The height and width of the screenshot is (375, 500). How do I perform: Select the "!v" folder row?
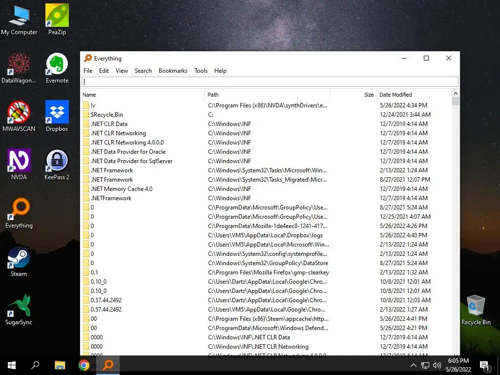click(x=266, y=105)
